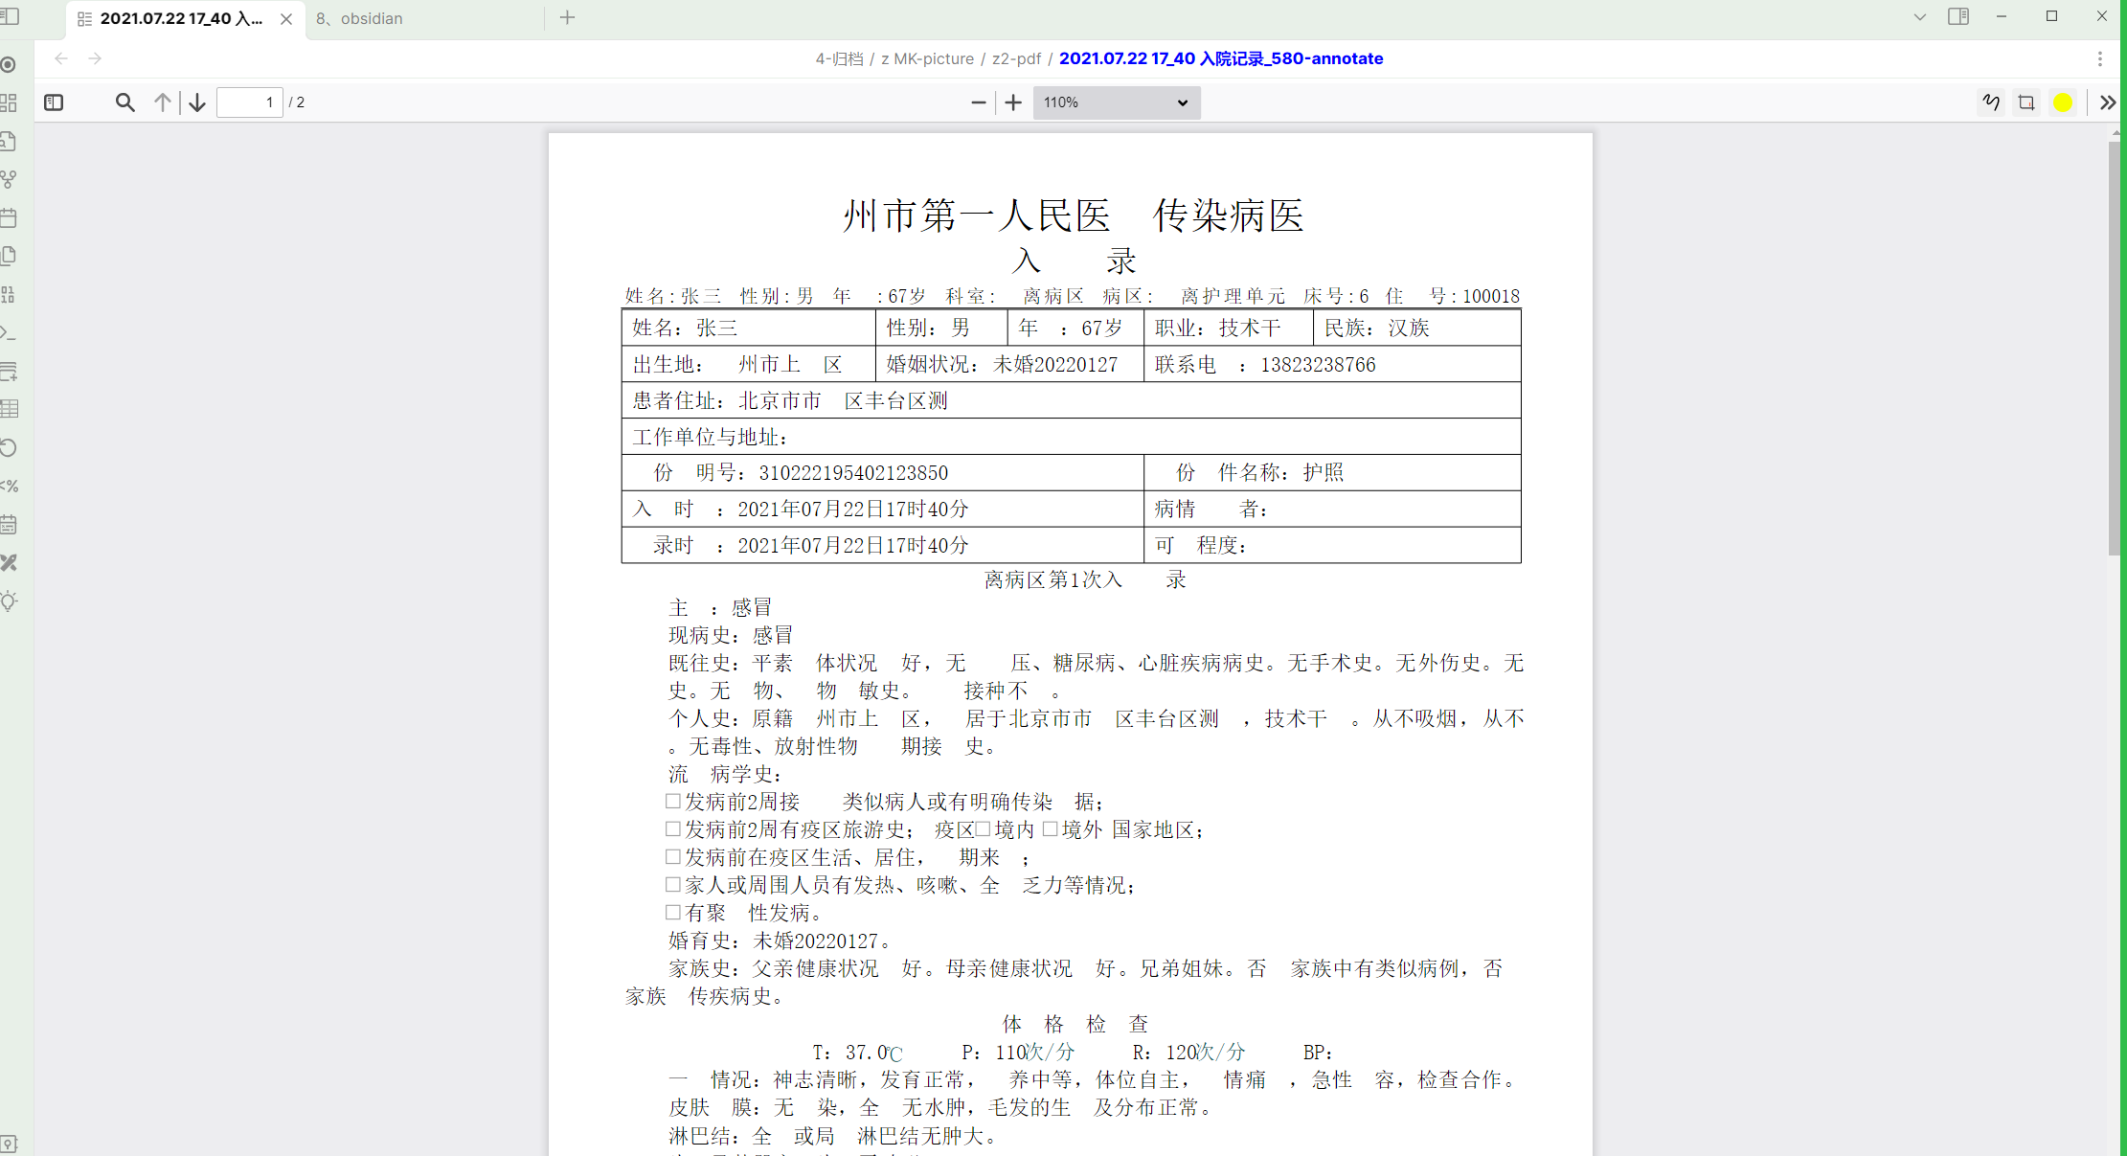Click the blue file title in breadcrumb

click(1221, 58)
